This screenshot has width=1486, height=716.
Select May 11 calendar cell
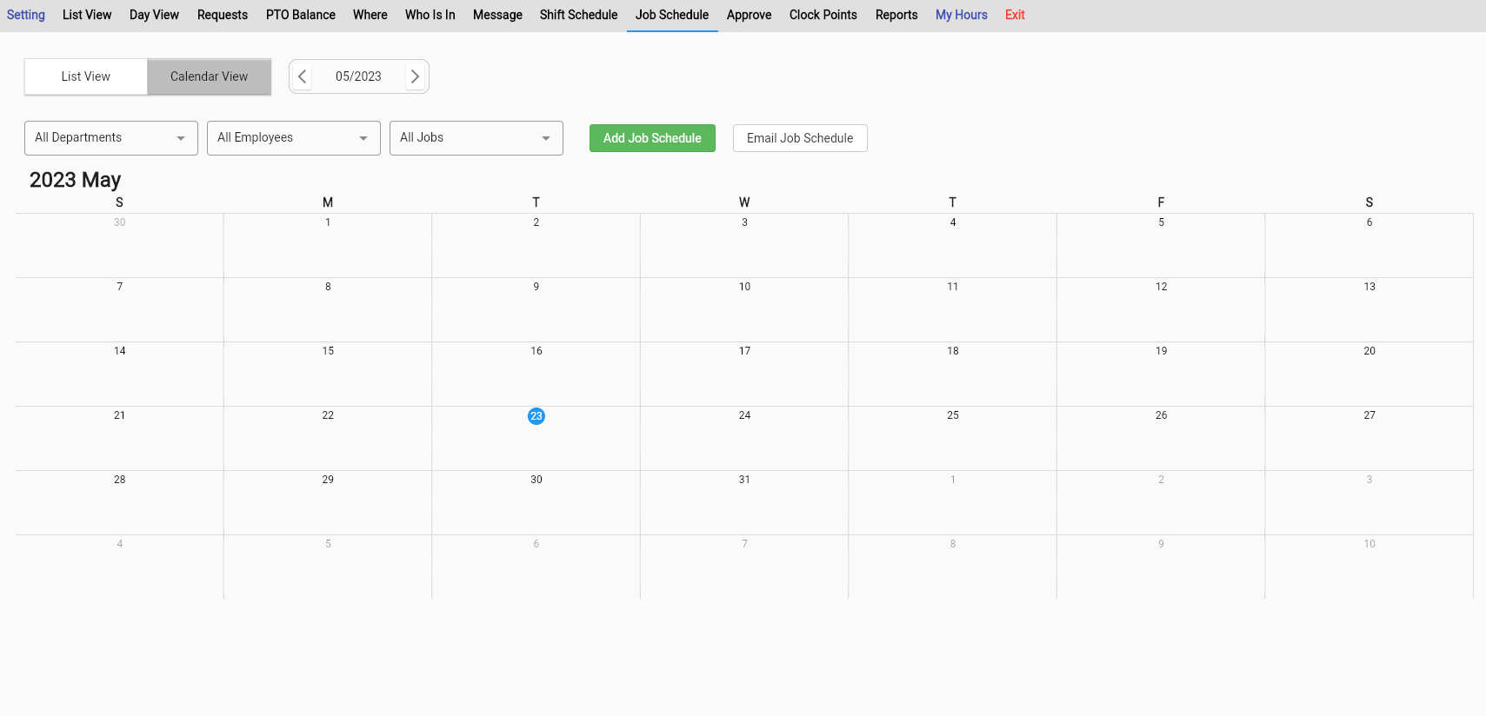[x=953, y=310]
